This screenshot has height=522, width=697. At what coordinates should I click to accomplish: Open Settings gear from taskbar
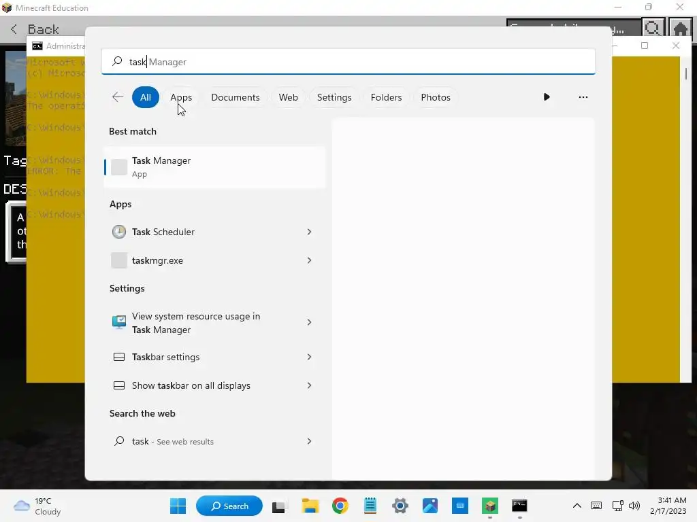pos(400,506)
